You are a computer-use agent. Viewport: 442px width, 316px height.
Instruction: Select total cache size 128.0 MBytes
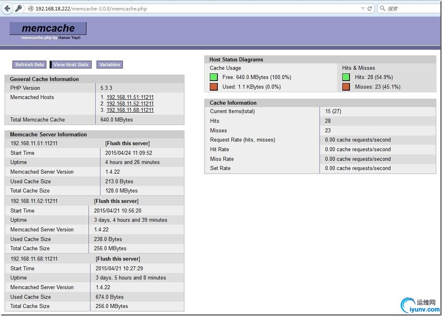121,191
